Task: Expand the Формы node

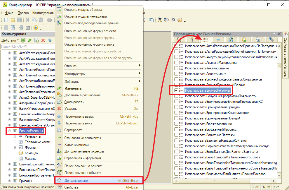Action: click(x=15, y=148)
